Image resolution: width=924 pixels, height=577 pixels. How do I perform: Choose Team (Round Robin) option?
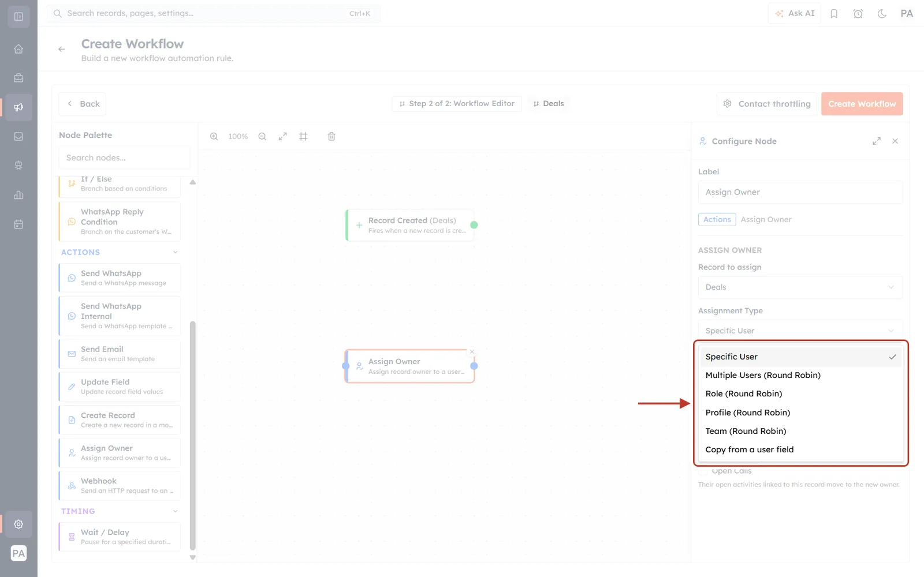(800, 431)
